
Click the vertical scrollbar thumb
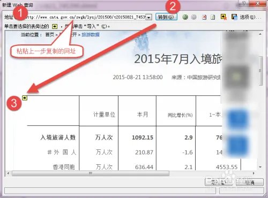tap(260, 71)
